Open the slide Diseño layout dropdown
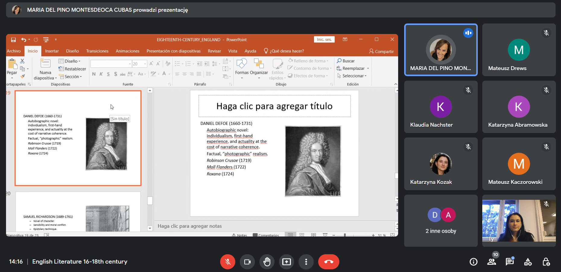This screenshot has width=561, height=272. point(70,61)
